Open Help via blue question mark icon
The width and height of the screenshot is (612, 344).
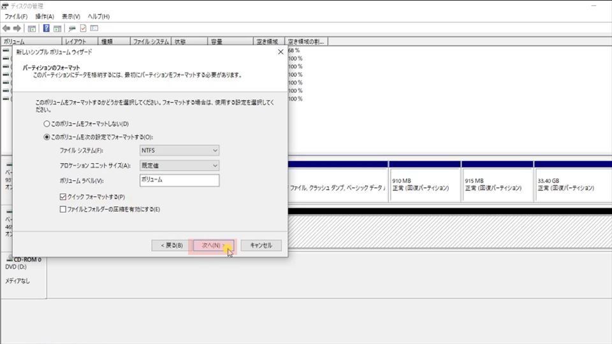point(46,29)
